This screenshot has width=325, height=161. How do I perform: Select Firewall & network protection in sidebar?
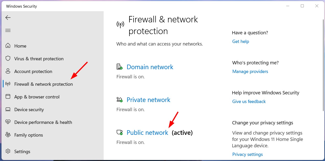[x=43, y=84]
